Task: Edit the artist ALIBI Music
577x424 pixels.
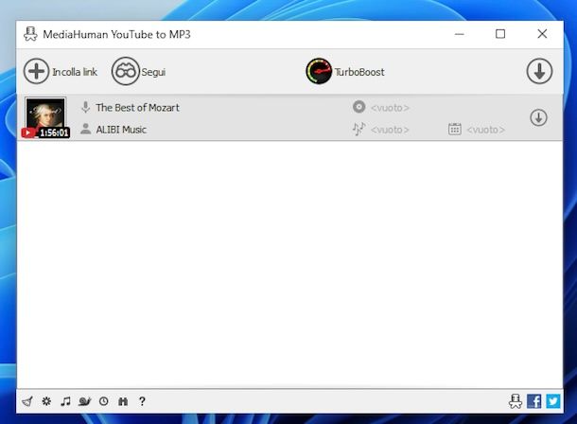Action: coord(121,130)
